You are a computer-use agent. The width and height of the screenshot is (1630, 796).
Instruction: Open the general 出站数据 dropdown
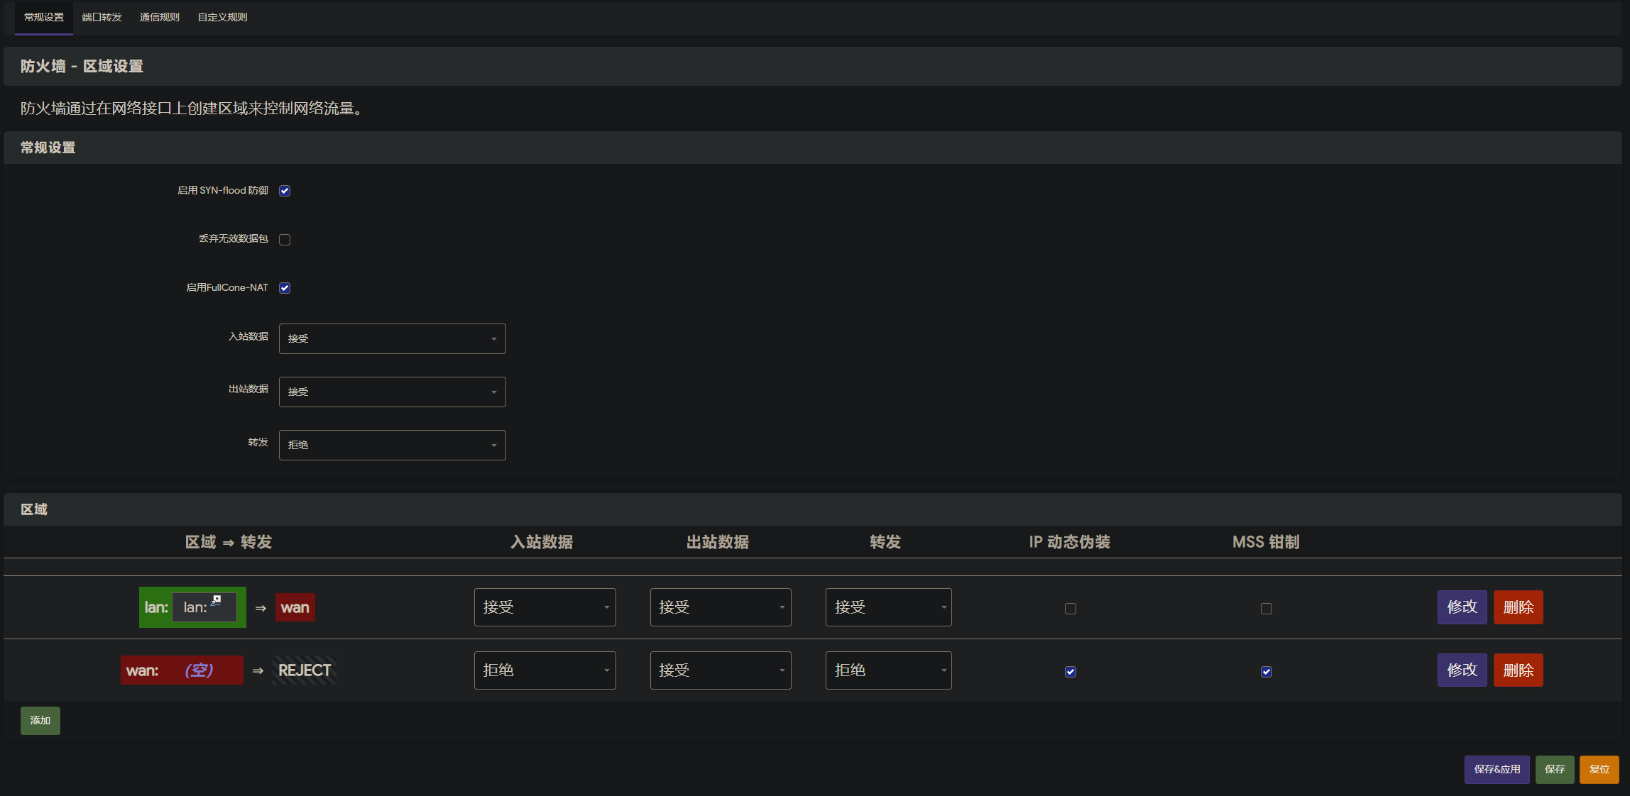coord(393,392)
